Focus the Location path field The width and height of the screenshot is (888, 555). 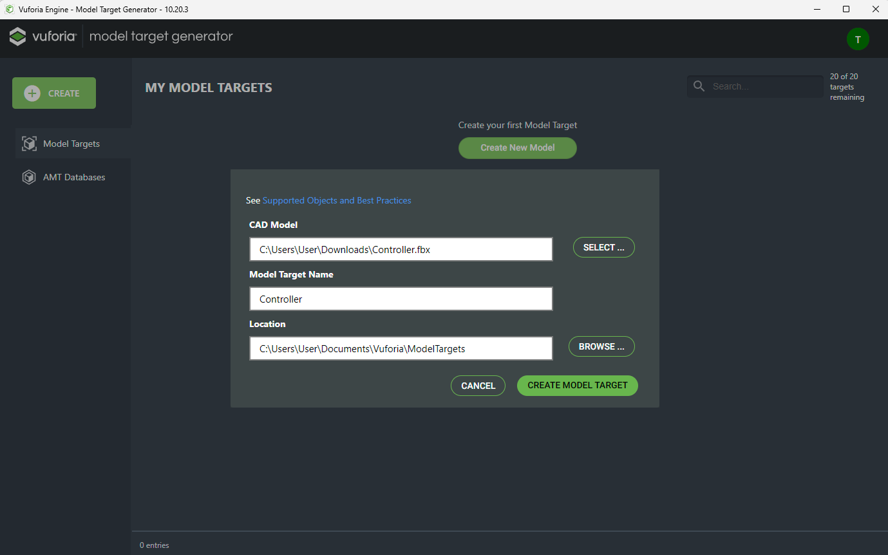pos(401,348)
